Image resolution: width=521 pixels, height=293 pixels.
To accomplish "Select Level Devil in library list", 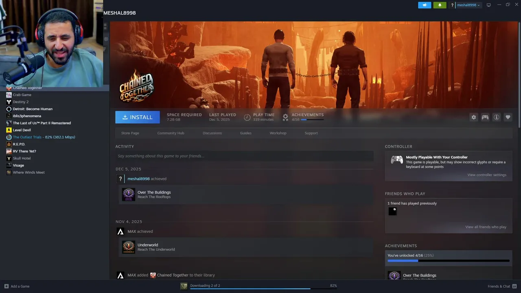I will coord(22,130).
